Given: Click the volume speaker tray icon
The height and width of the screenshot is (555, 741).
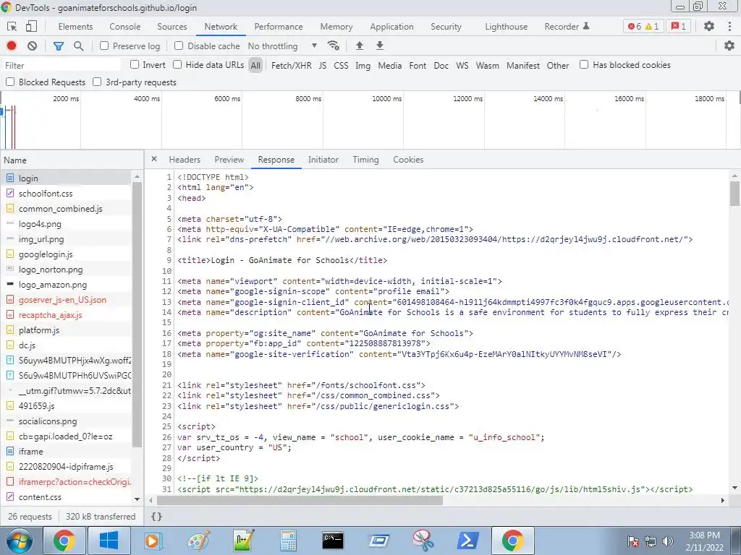Looking at the screenshot, I should (x=668, y=541).
